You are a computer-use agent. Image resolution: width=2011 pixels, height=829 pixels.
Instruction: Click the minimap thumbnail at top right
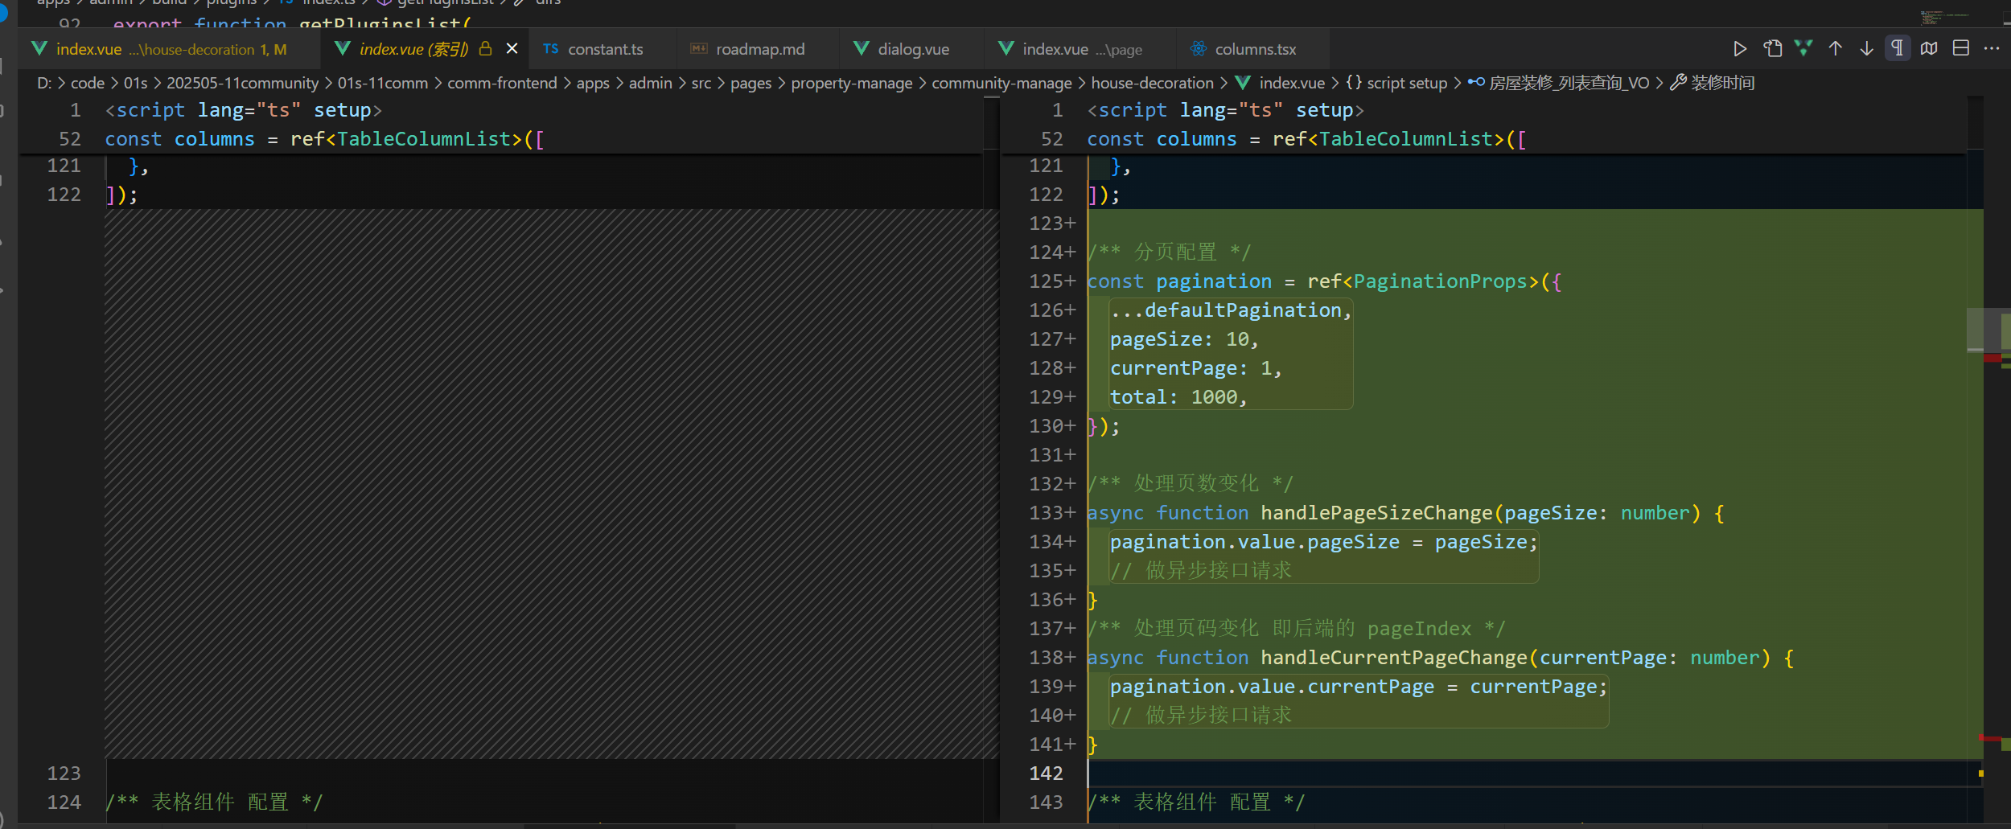1943,17
